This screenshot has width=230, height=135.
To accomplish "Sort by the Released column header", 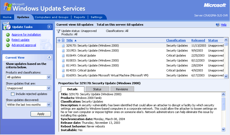I will point(198,40).
